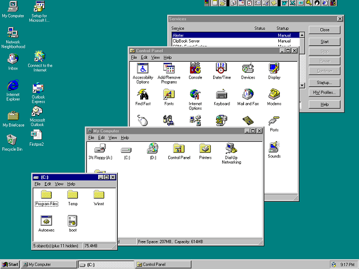Open Add/Remove Programs icon
This screenshot has height=269, width=359.
[169, 73]
